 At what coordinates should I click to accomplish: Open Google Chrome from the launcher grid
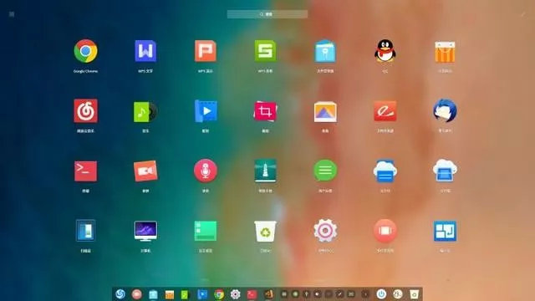(x=85, y=51)
